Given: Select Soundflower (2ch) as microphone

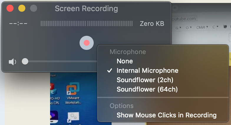Looking at the screenshot, I should tap(145, 80).
